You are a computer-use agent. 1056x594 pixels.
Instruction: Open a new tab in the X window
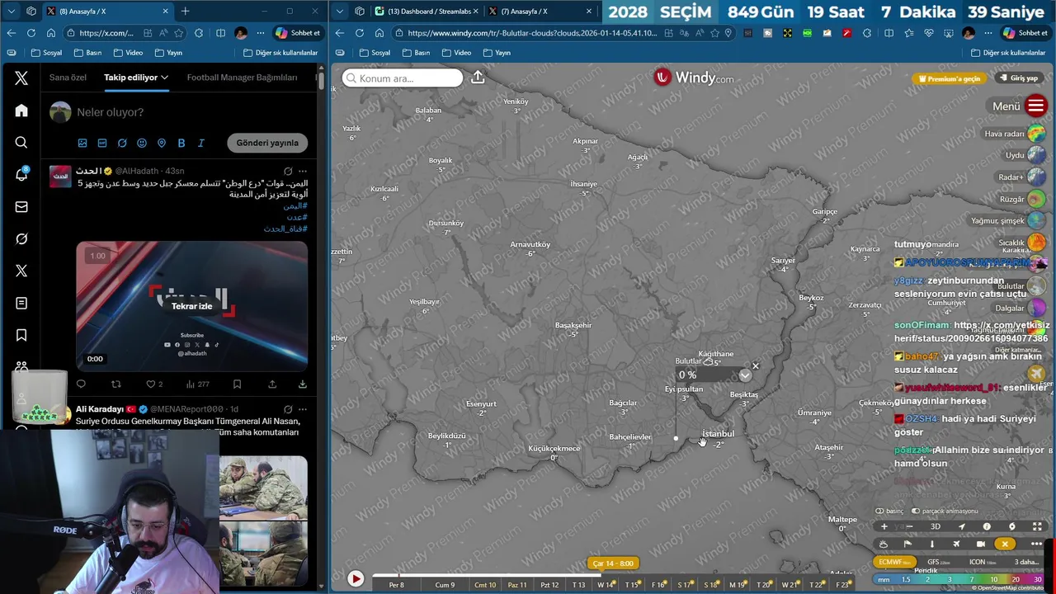[x=185, y=12]
